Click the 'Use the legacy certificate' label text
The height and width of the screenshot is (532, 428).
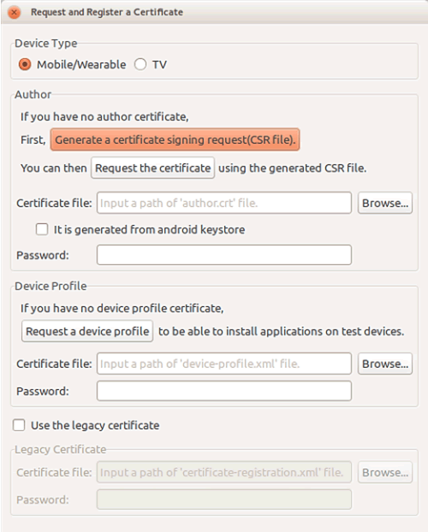pos(95,425)
